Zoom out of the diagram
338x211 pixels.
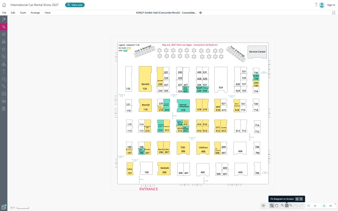pos(291,206)
